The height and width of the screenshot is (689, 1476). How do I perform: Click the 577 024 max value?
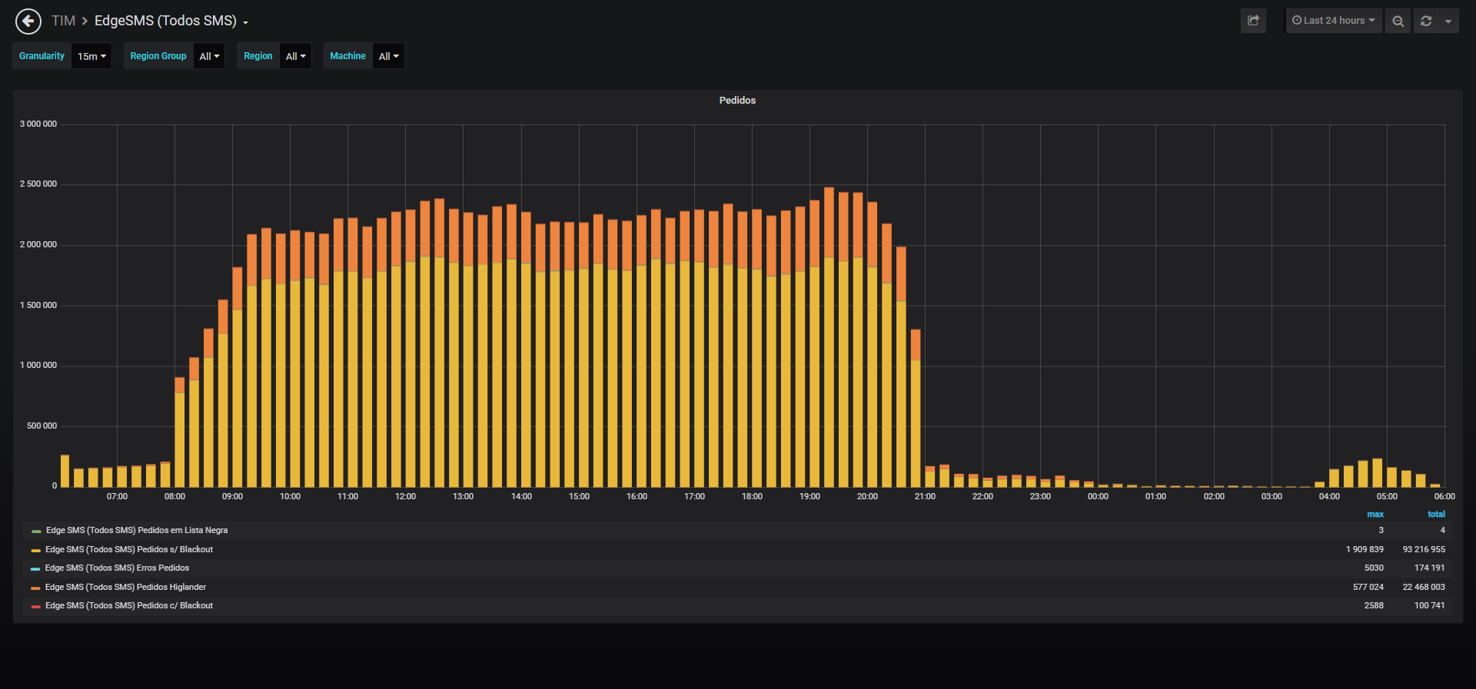tap(1368, 587)
